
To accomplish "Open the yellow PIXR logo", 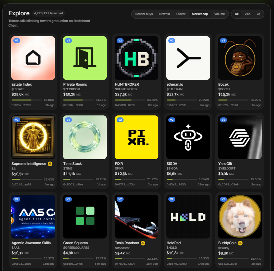I will pos(137,137).
